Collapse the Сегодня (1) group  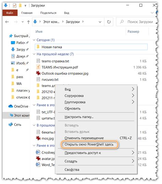click(x=34, y=40)
